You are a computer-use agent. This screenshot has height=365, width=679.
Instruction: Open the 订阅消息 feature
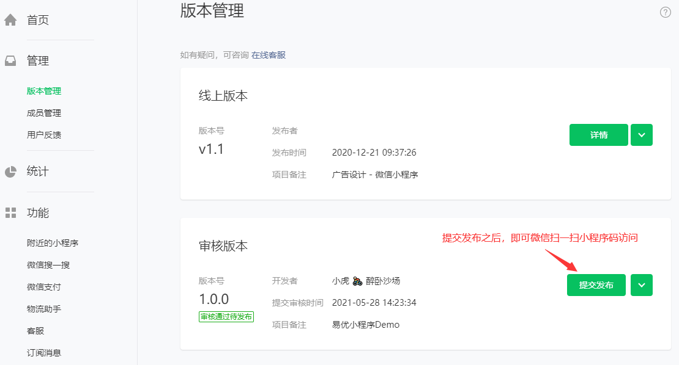43,352
